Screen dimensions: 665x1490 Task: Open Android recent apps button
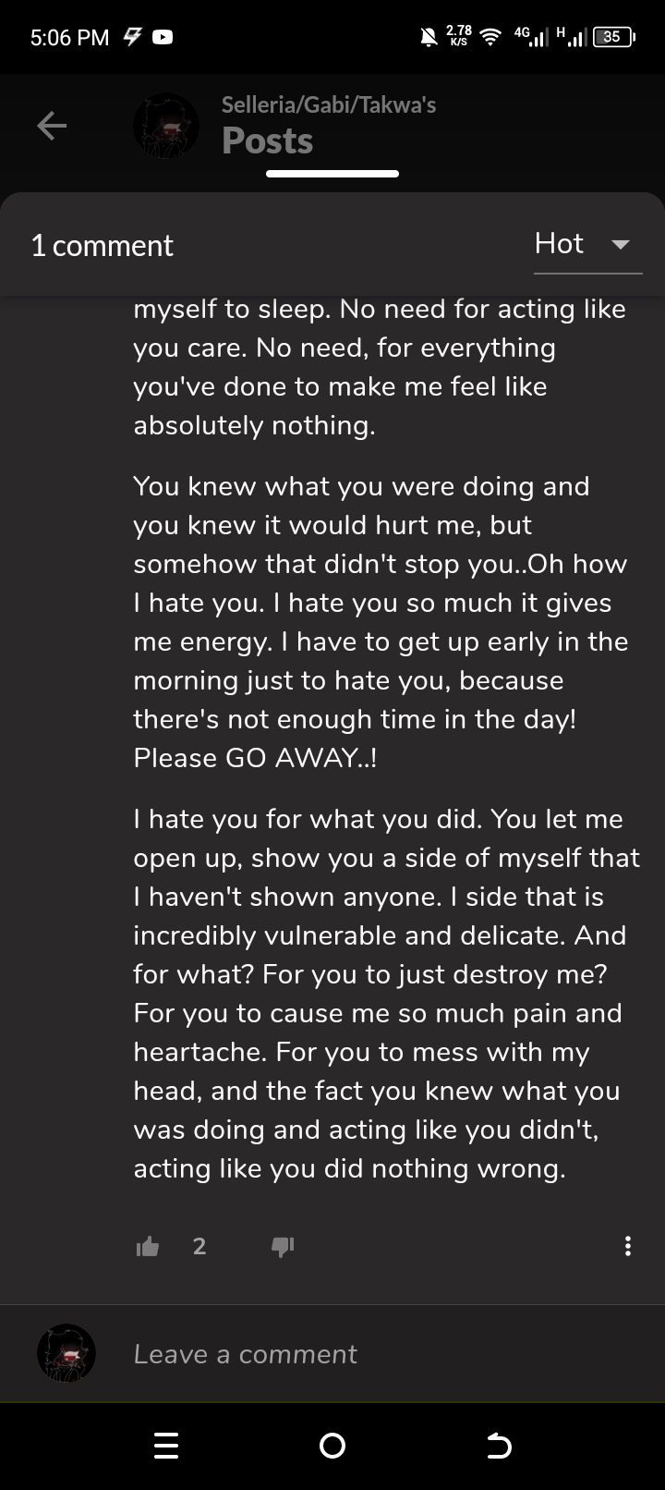coord(165,1446)
